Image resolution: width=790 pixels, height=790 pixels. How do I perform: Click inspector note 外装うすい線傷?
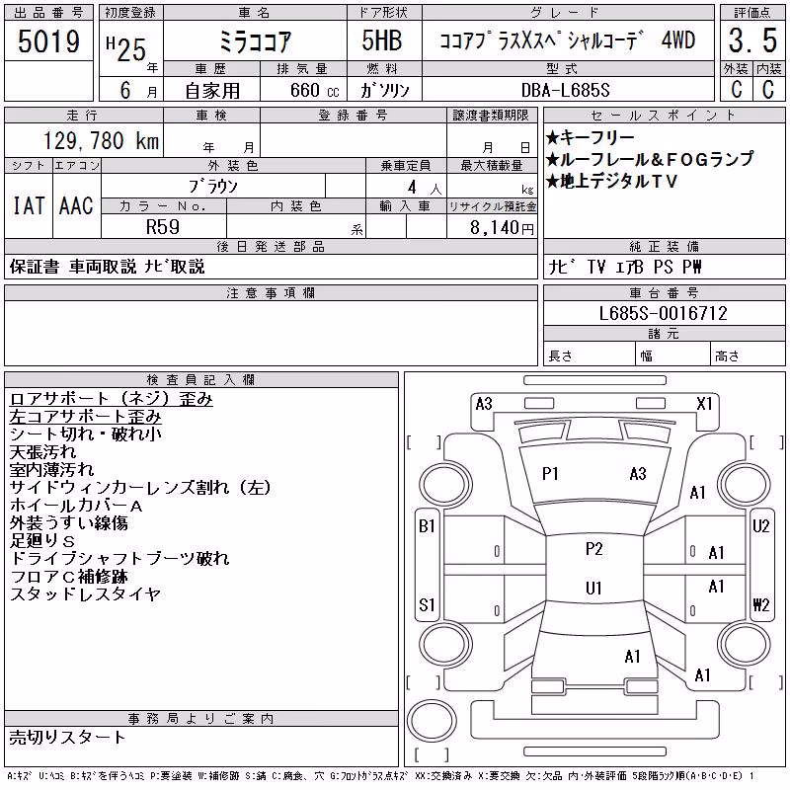click(x=68, y=523)
